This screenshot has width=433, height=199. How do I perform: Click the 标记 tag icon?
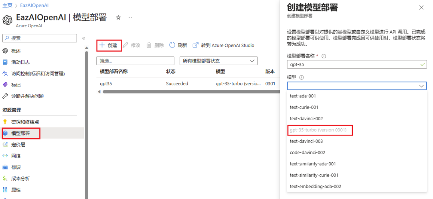(5, 85)
